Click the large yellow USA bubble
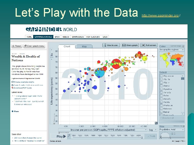The width and height of the screenshot is (194, 145). click(144, 58)
